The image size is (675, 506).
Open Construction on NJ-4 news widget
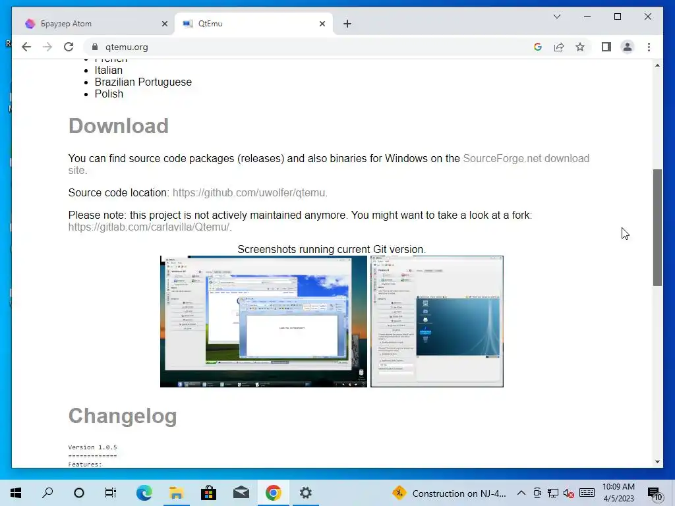[x=449, y=493]
